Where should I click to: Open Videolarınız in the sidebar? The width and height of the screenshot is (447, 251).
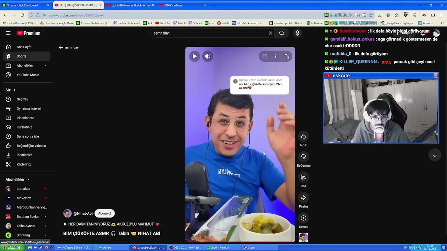[26, 118]
